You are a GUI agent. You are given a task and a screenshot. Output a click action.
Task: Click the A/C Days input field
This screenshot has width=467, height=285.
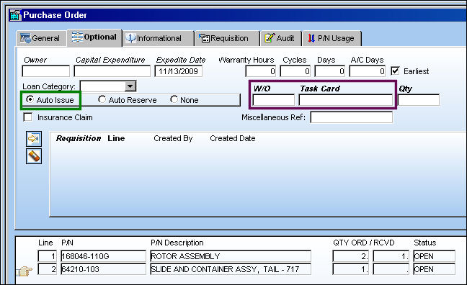[x=368, y=71]
